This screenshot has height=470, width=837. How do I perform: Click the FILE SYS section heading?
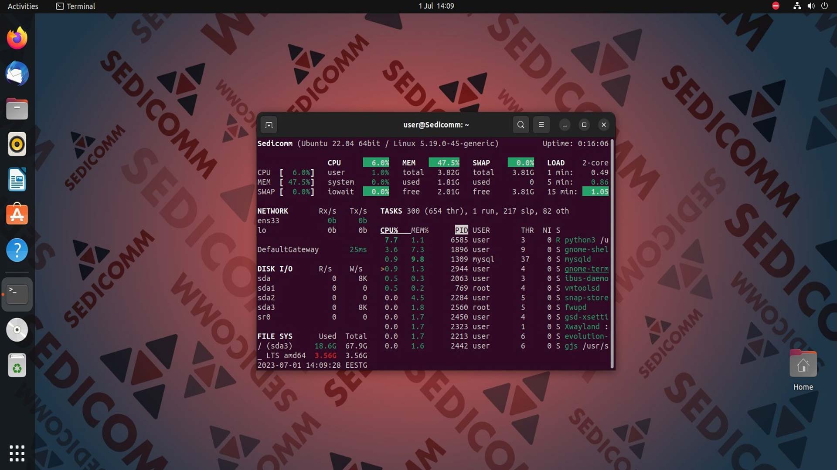pos(275,336)
